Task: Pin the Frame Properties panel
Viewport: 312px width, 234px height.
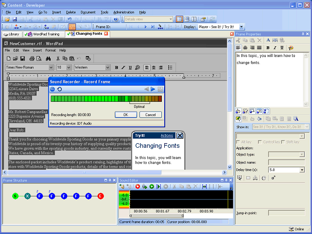Action: pos(303,34)
